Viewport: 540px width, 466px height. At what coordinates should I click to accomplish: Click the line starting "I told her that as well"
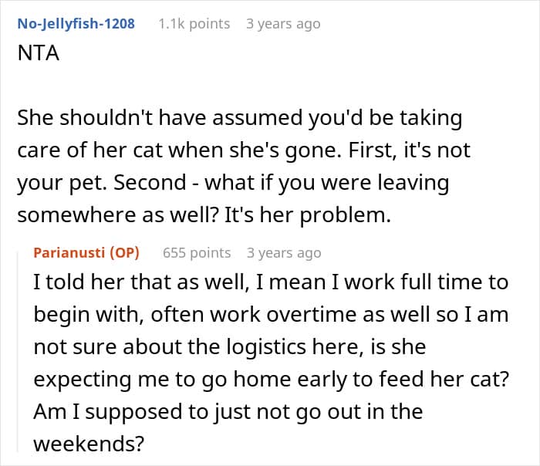[x=270, y=282]
